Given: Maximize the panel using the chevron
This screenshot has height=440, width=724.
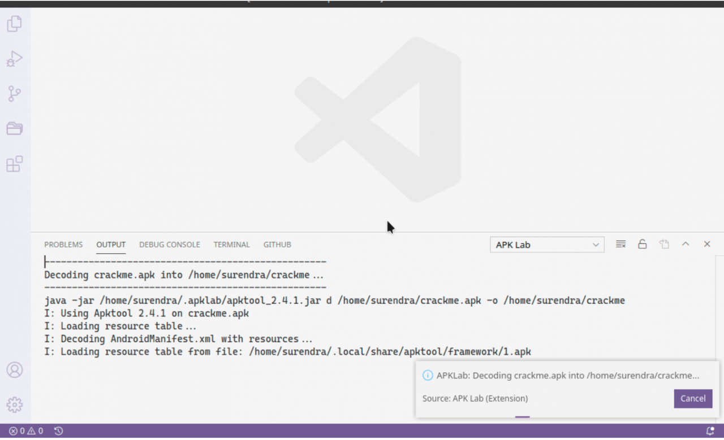Looking at the screenshot, I should pyautogui.click(x=686, y=244).
